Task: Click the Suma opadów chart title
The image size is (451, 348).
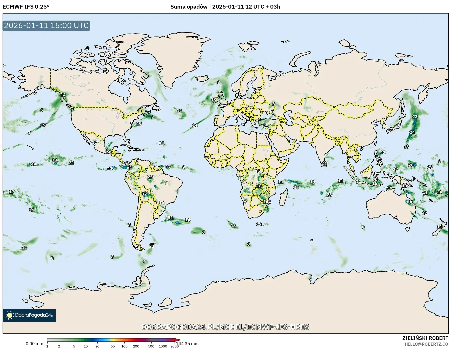Action: pyautogui.click(x=225, y=7)
